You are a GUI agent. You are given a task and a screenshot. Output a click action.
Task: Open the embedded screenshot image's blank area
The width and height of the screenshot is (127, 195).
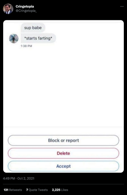click(63, 87)
